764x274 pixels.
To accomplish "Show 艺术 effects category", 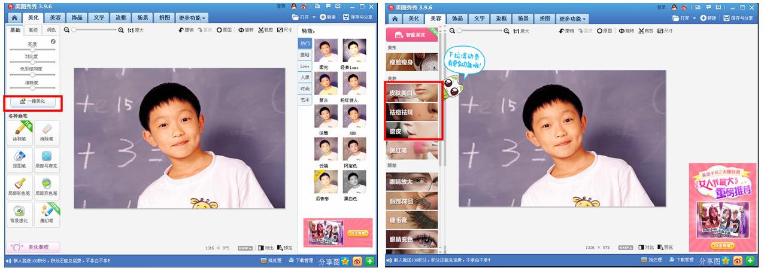I will click(305, 100).
